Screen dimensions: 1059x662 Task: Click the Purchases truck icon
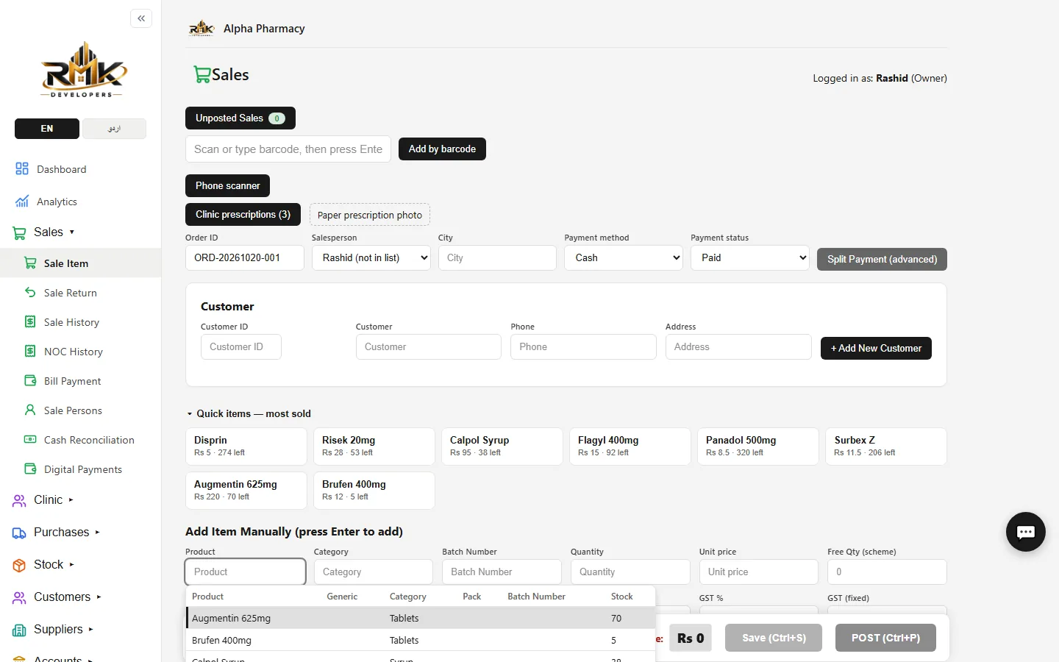19,533
